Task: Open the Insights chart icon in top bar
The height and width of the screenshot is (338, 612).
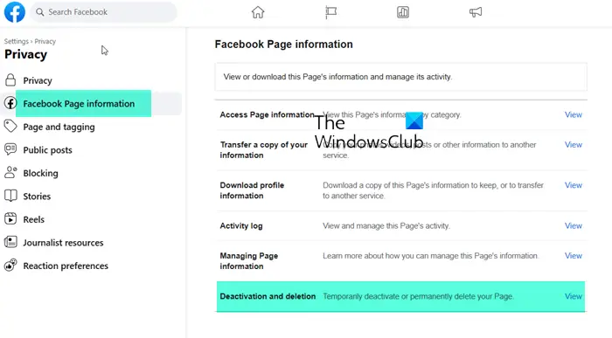Action: (403, 12)
